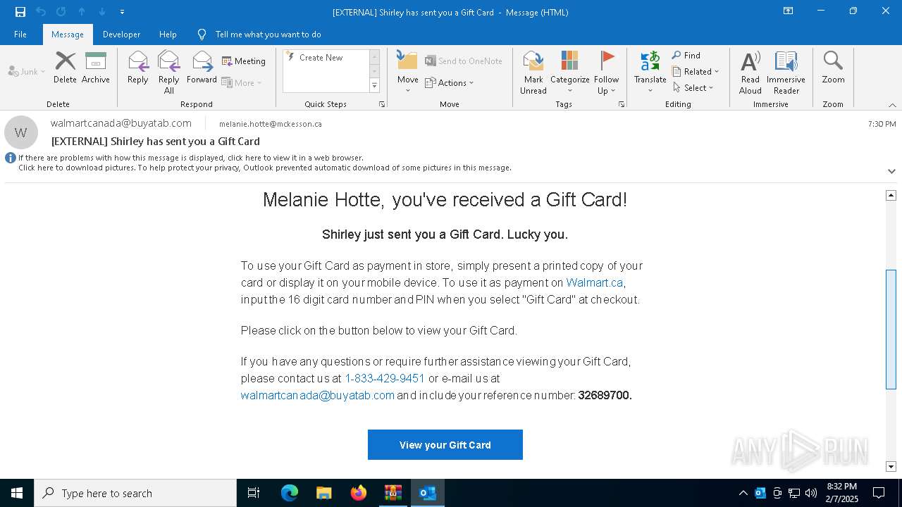Click the message scrollbar up arrow
Image resolution: width=902 pixels, height=507 pixels.
pos(891,195)
